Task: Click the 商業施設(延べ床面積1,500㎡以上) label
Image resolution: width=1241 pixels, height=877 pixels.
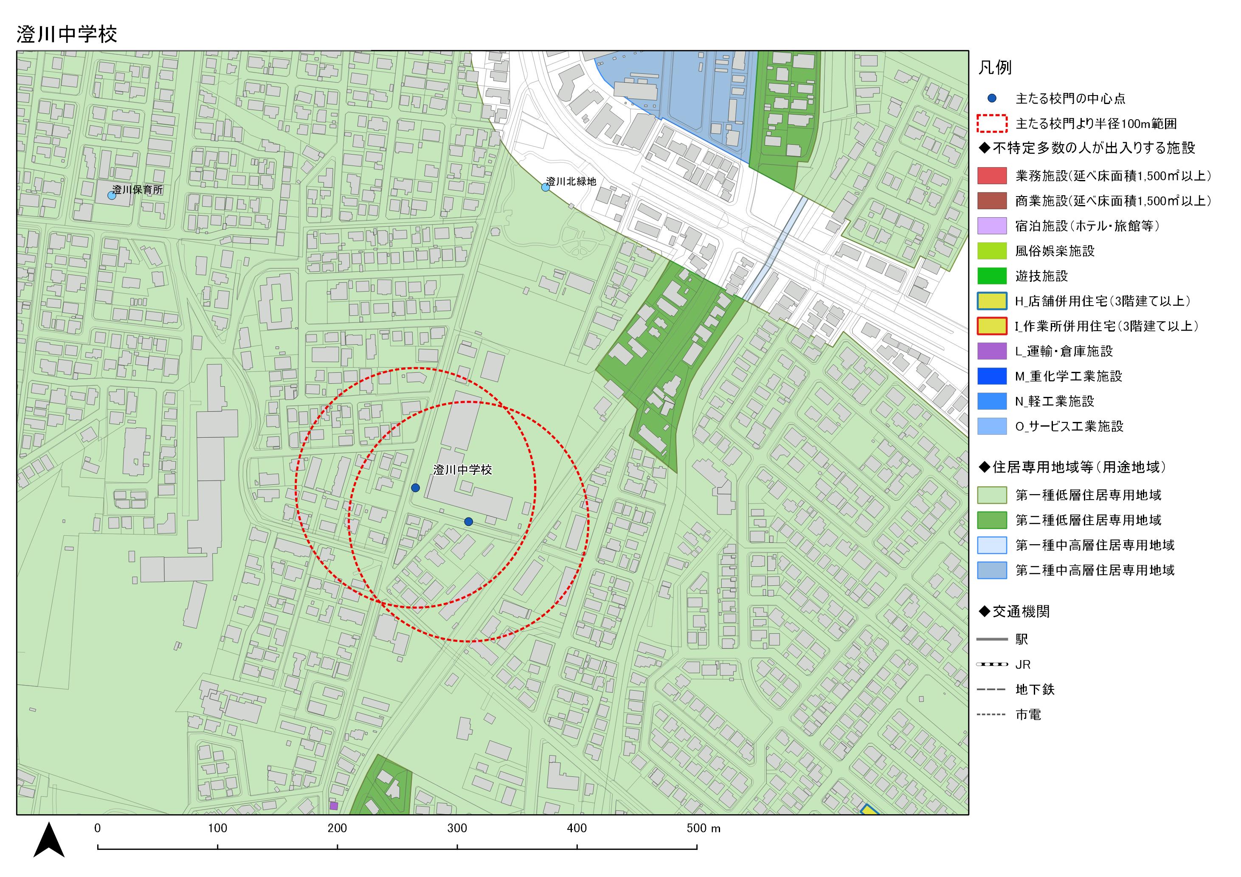Action: click(1114, 200)
